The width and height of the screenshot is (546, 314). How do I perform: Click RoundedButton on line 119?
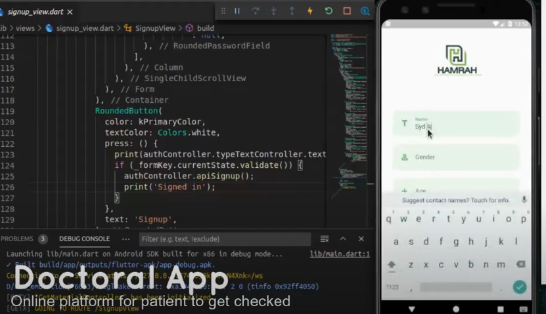pyautogui.click(x=126, y=111)
